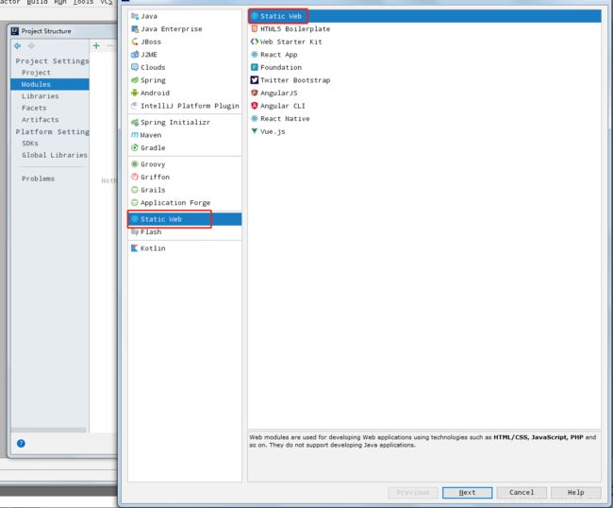Image resolution: width=613 pixels, height=508 pixels.
Task: Select the Foundation template icon
Action: pyautogui.click(x=255, y=67)
